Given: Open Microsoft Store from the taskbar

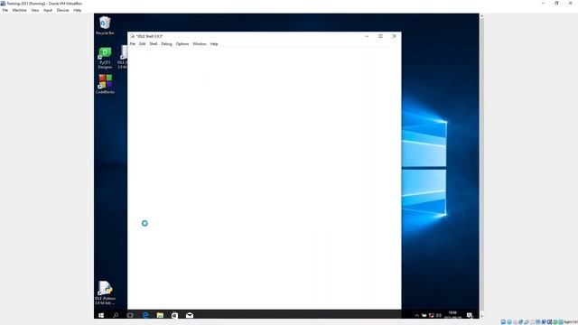Looking at the screenshot, I should pos(174,315).
